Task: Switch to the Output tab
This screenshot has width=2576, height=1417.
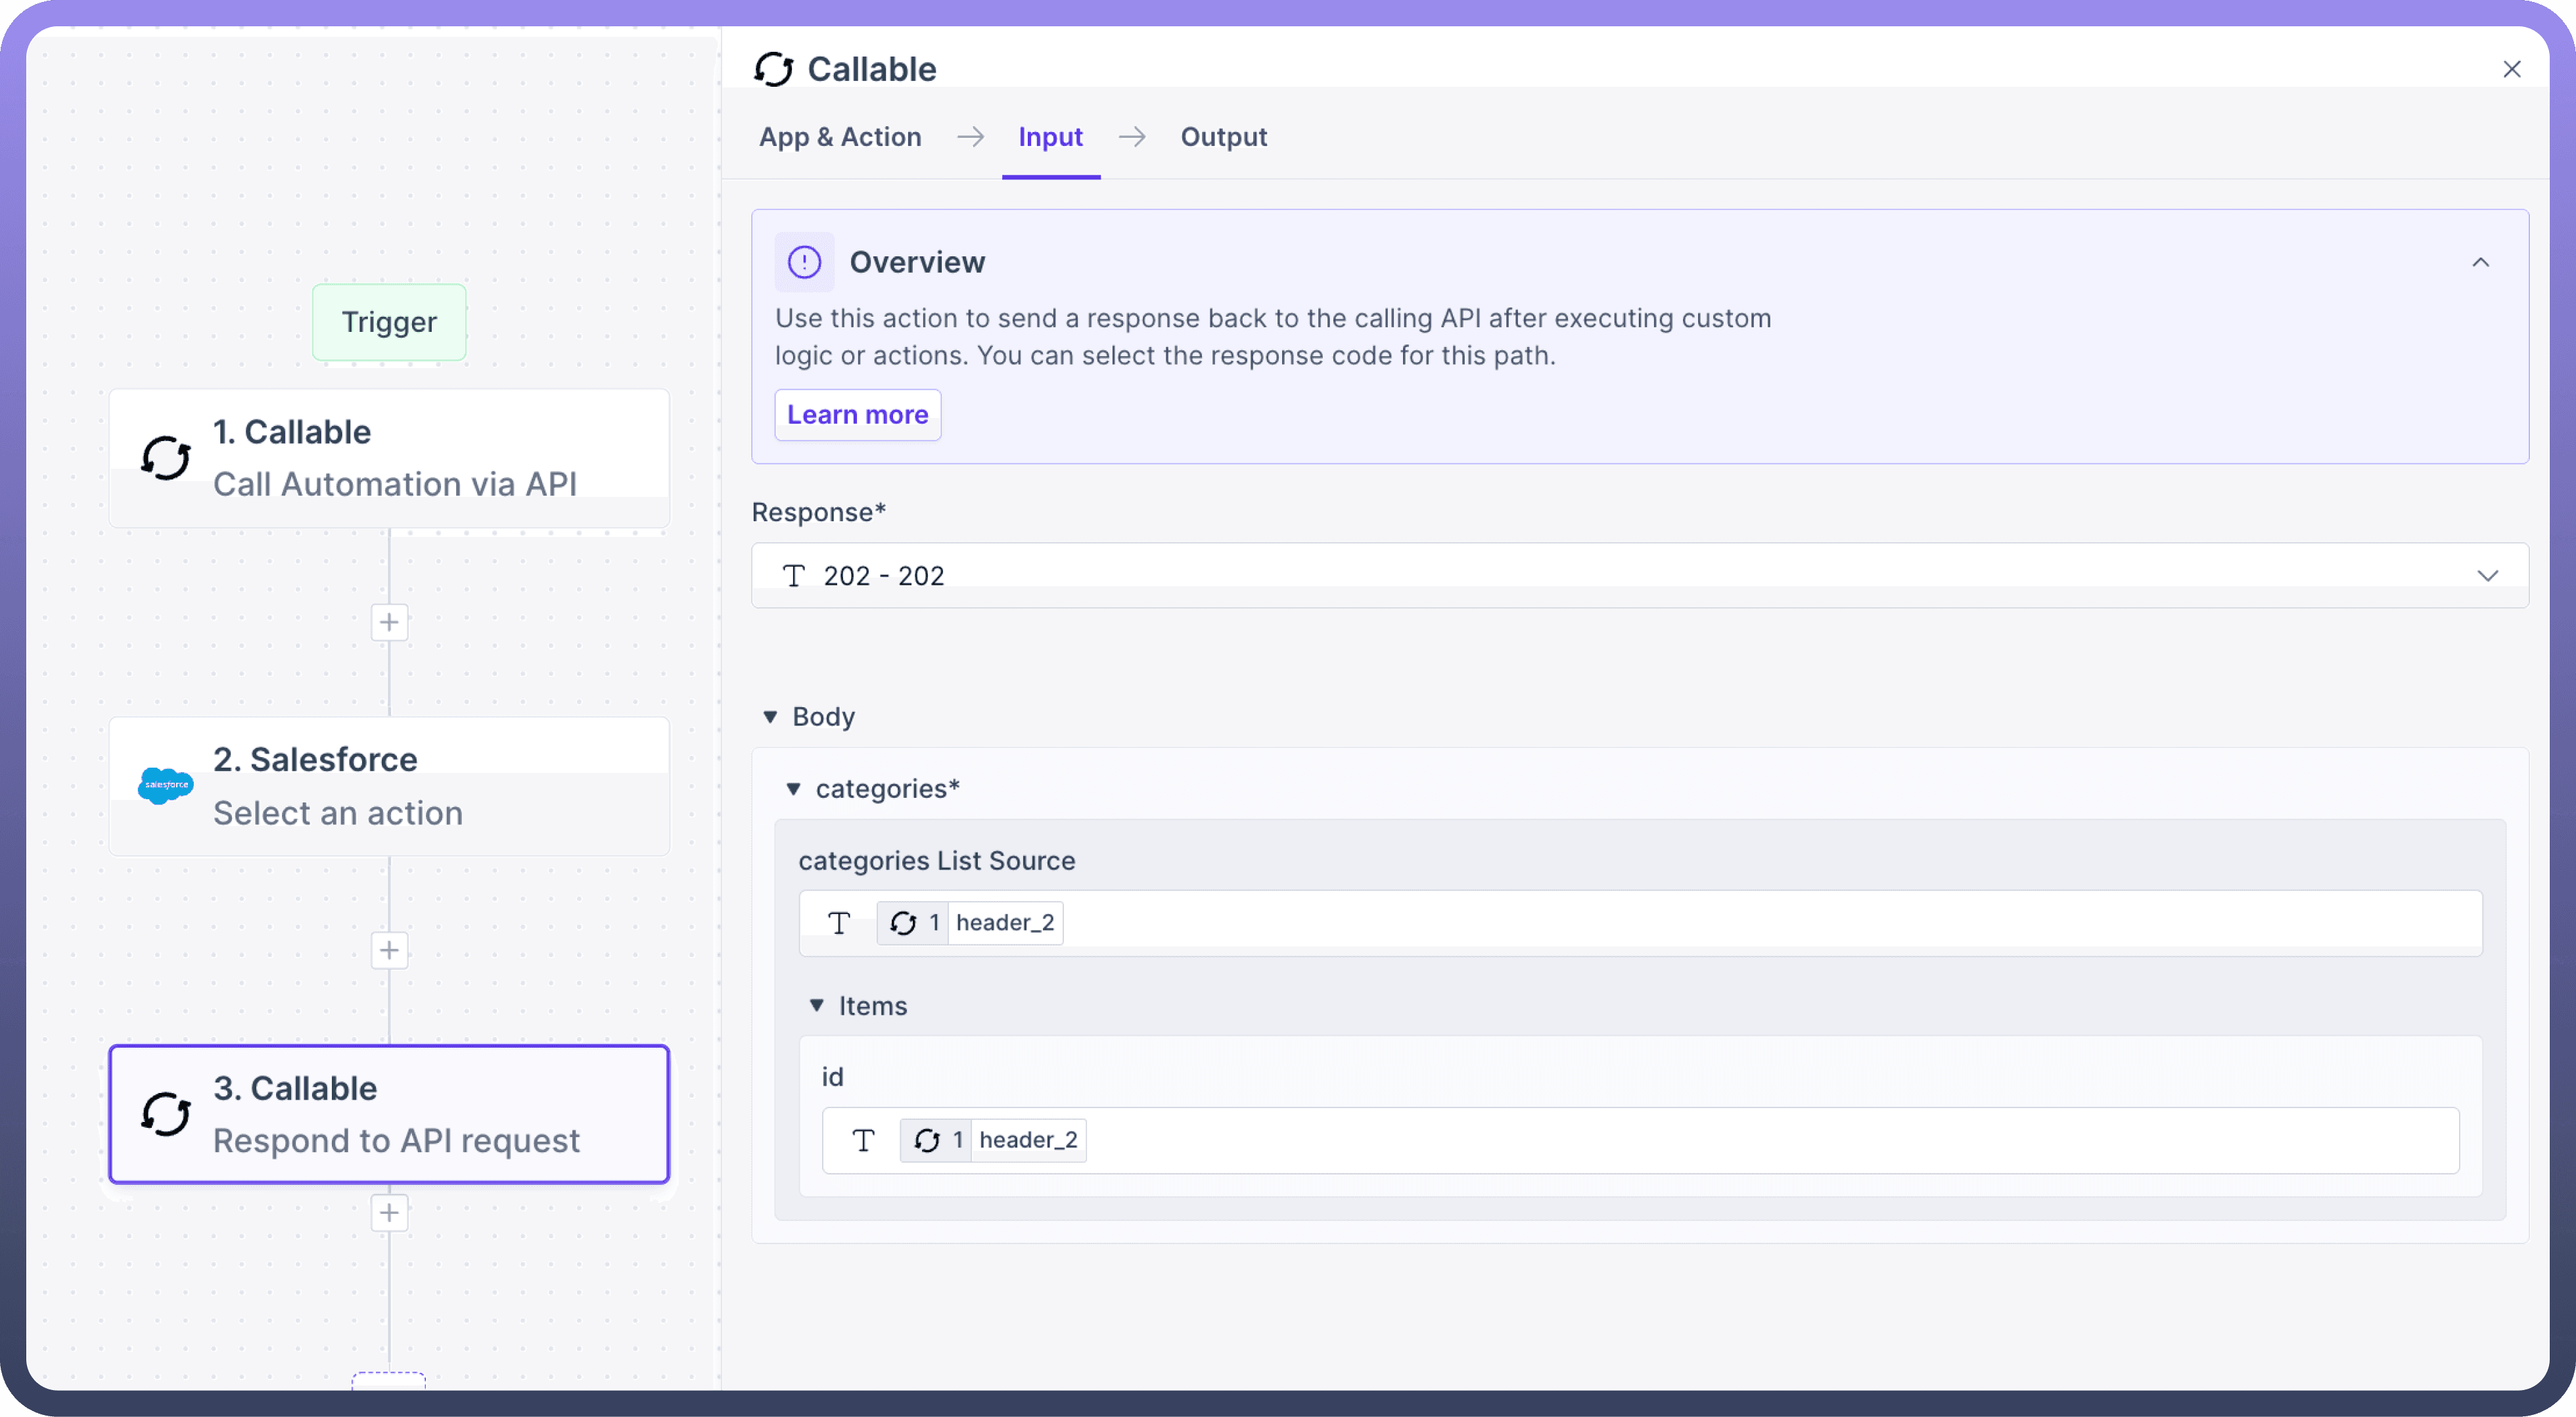Action: [x=1223, y=137]
